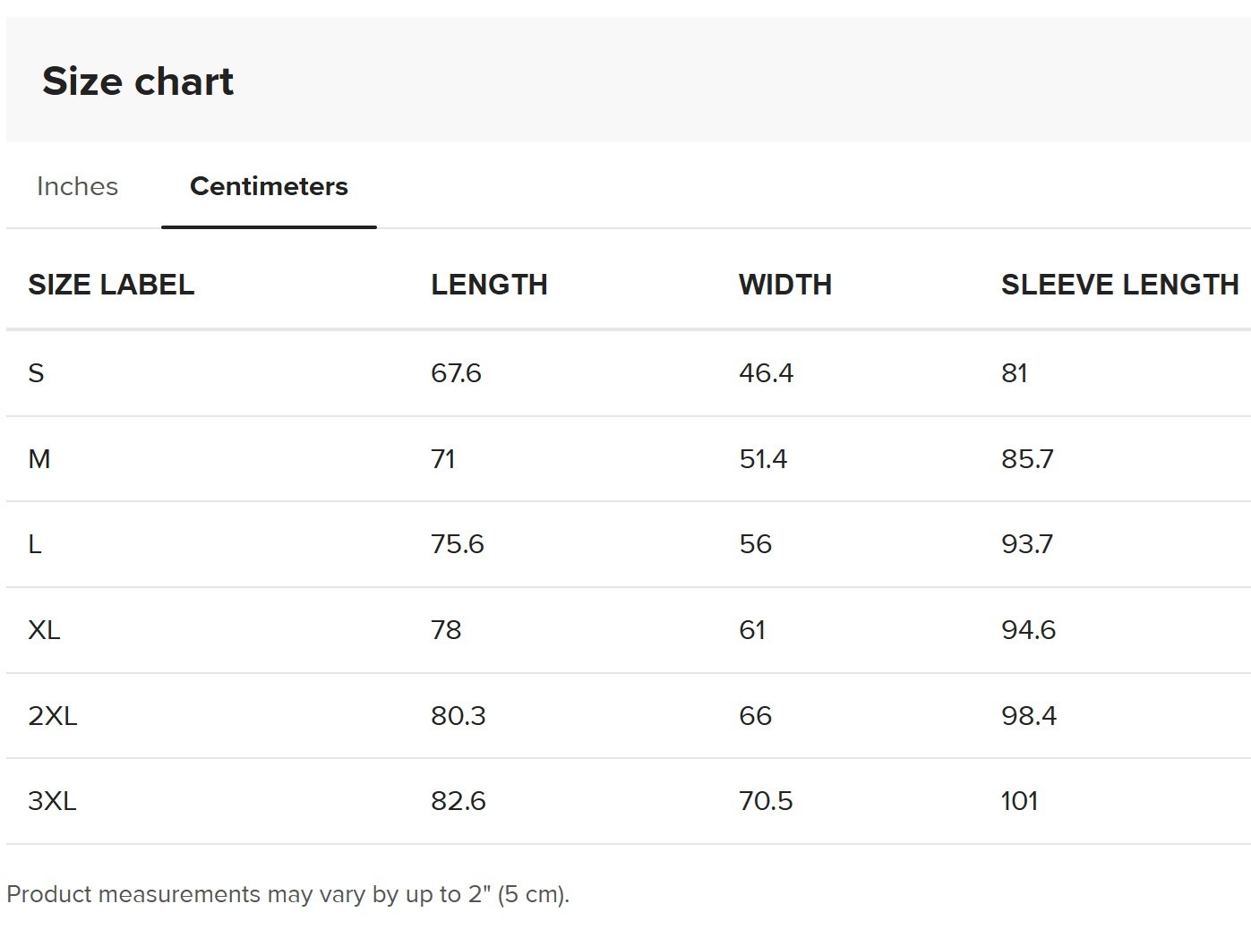Select the Centimeters tab
This screenshot has height=938, width=1251.
[269, 186]
